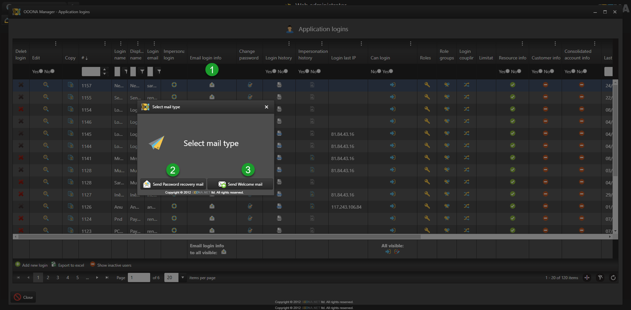Screen dimensions: 631x310
Task: Open edit magnifier for login 1157
Action: (x=46, y=85)
